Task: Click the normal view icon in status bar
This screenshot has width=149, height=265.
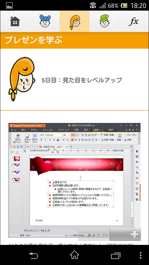Action: coord(89,235)
